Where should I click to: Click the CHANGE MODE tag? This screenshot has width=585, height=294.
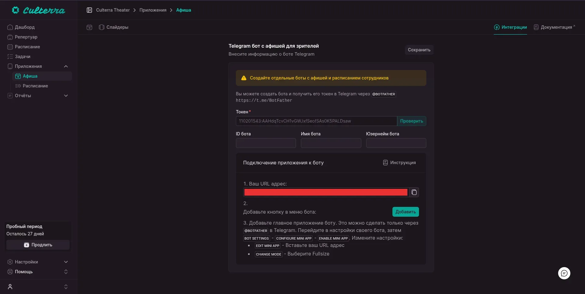(x=269, y=254)
